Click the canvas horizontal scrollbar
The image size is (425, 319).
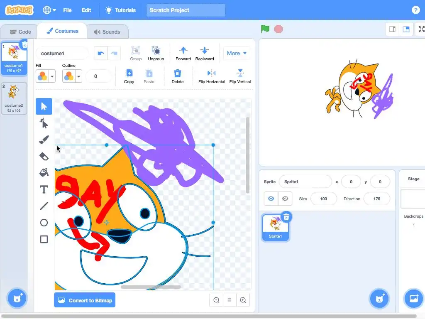click(151, 287)
